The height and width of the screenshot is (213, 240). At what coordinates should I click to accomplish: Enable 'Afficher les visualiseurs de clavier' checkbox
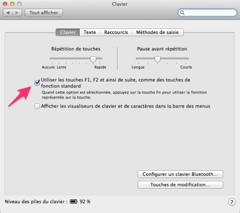point(37,106)
